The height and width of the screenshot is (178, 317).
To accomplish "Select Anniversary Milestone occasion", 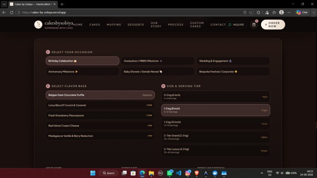I will point(83,72).
